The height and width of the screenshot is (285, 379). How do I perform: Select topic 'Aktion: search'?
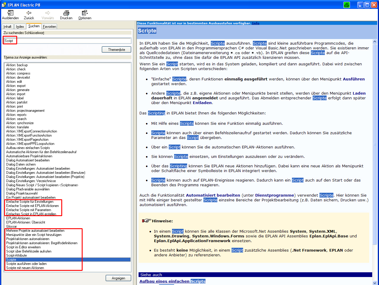(16, 119)
